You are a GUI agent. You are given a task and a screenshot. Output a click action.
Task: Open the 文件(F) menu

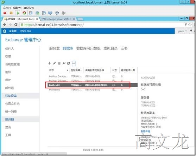pyautogui.click(x=7, y=8)
